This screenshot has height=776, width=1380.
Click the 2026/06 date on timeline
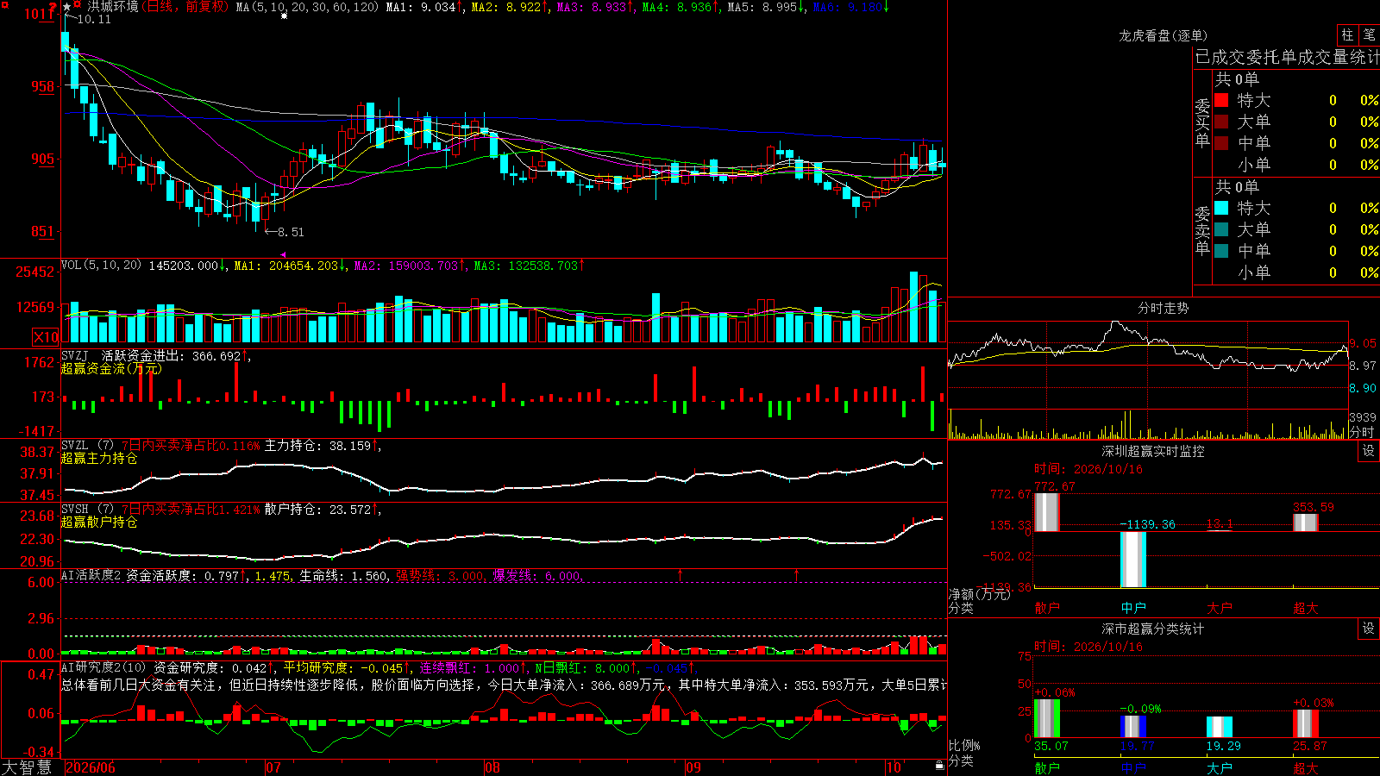click(x=91, y=767)
